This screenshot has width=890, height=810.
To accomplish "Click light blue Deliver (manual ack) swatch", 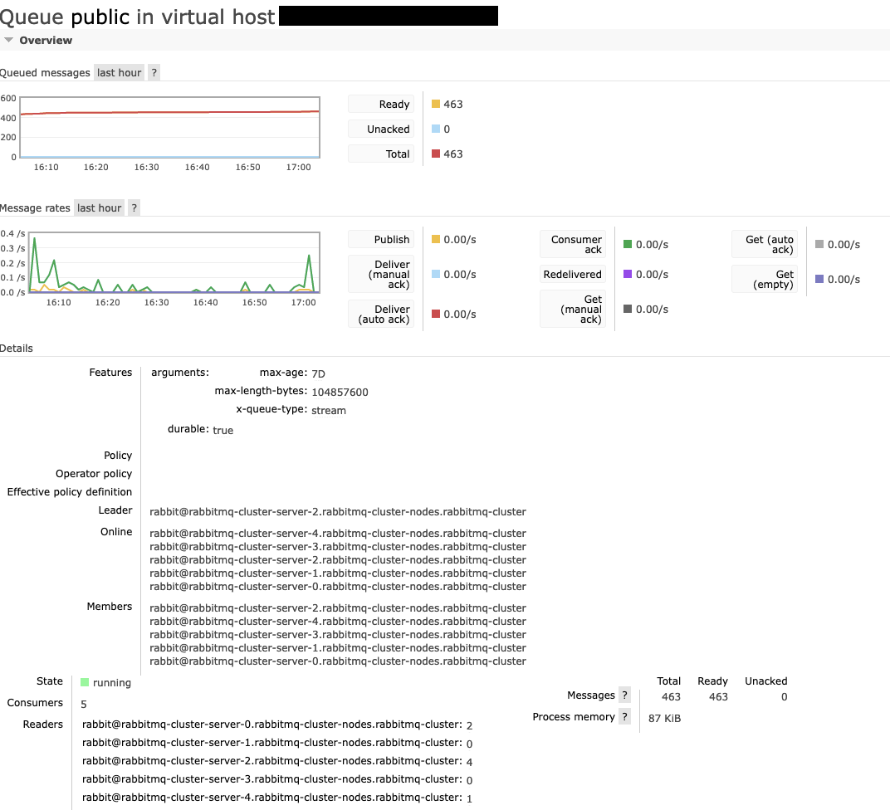I will [x=436, y=274].
